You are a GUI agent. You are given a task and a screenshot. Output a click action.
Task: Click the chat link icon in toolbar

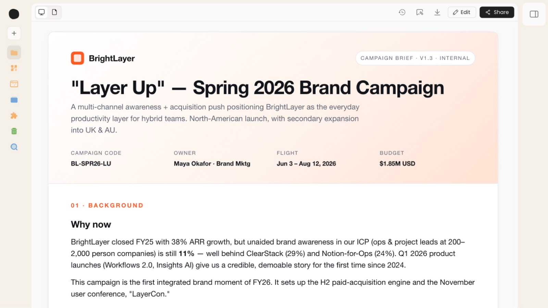420,12
